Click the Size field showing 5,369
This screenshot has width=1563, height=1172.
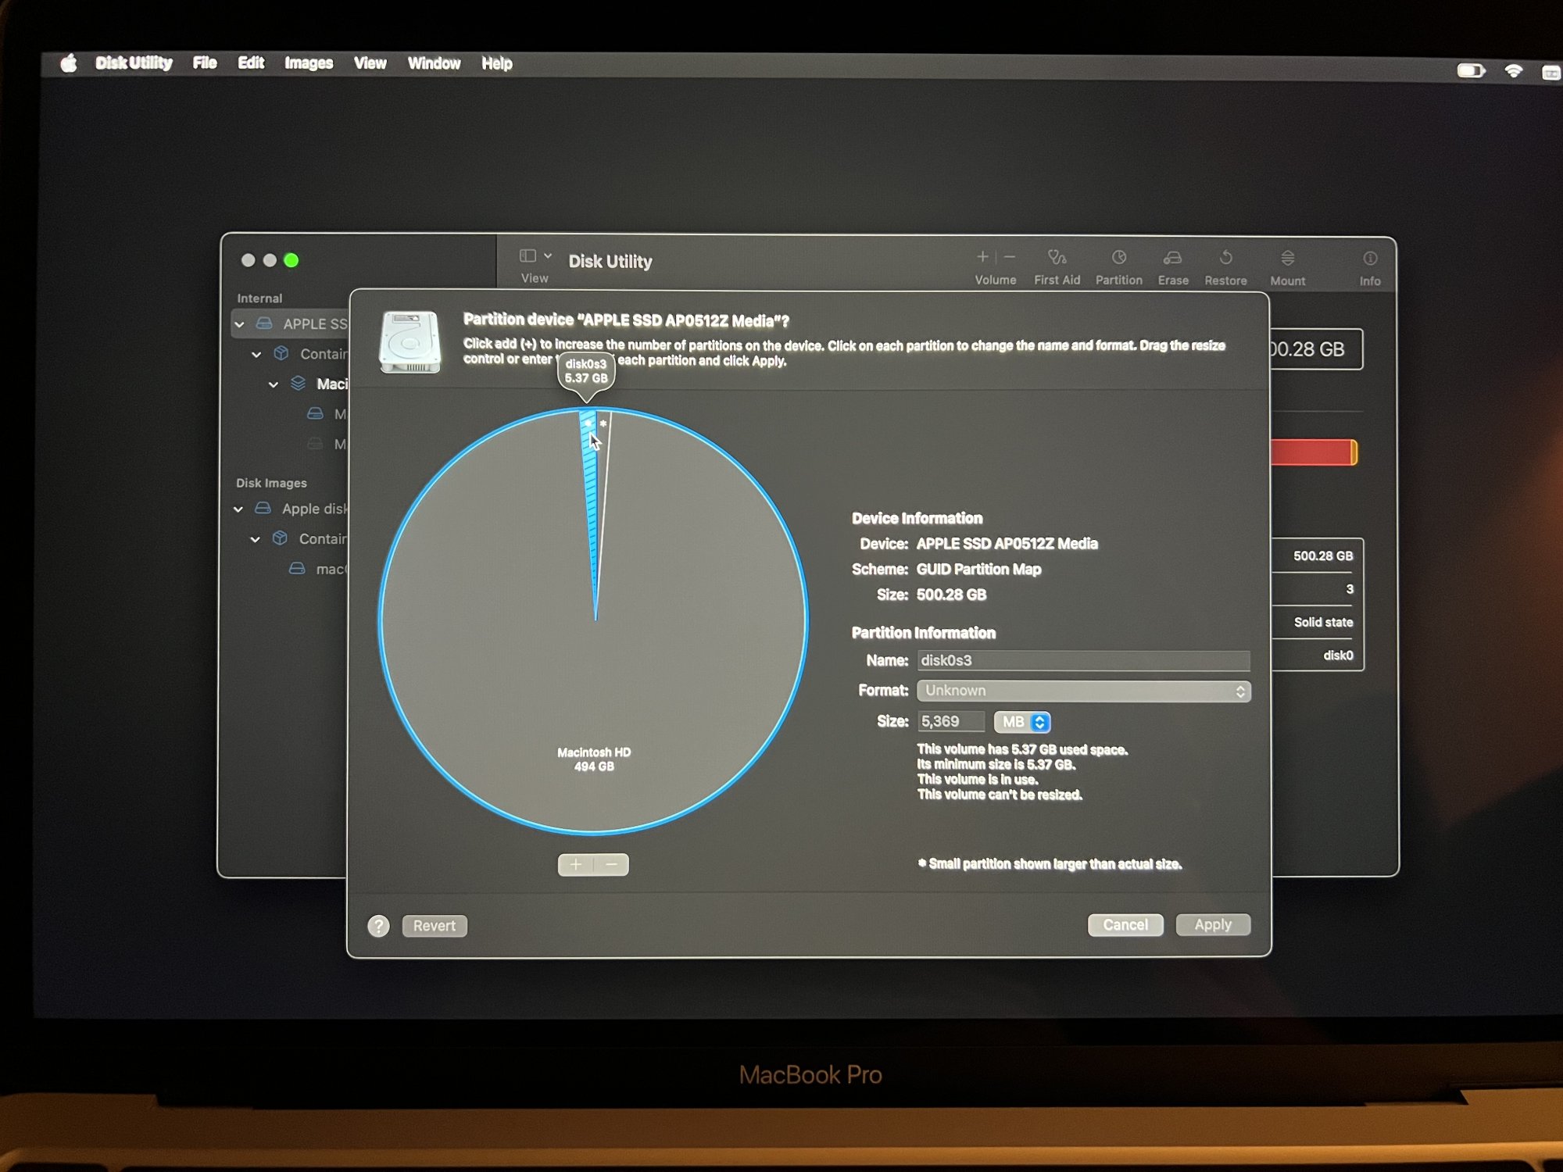pyautogui.click(x=950, y=722)
